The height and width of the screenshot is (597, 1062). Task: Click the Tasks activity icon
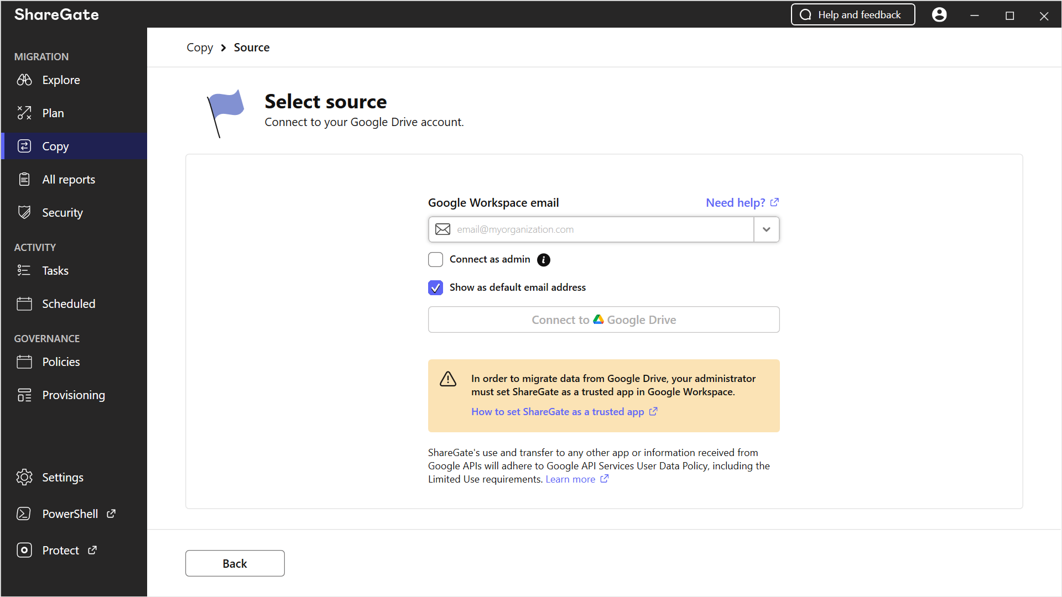24,270
